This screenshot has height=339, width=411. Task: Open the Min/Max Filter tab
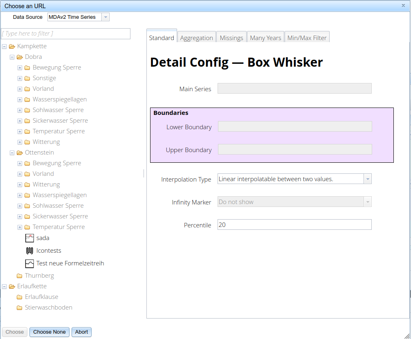tap(307, 37)
